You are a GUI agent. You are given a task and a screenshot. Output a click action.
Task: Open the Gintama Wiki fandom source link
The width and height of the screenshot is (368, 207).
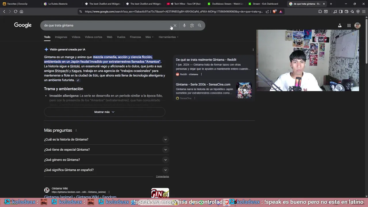pos(80,197)
